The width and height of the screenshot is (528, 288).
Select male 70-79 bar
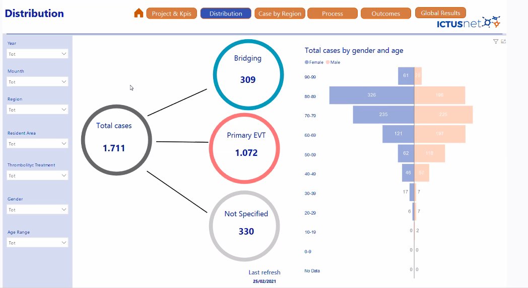pyautogui.click(x=443, y=115)
